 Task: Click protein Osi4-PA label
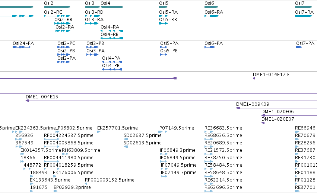tap(111, 58)
